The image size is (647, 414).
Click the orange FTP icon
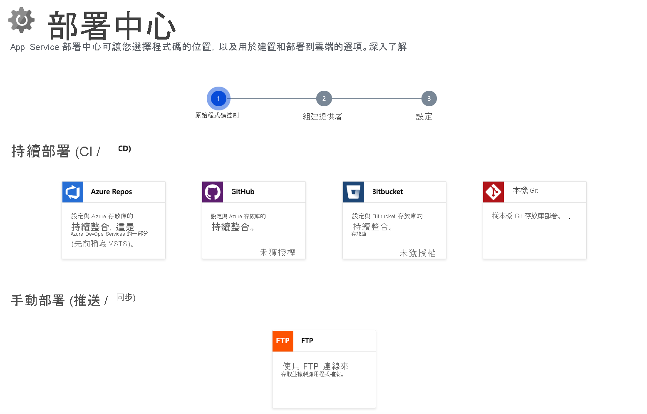pyautogui.click(x=283, y=341)
